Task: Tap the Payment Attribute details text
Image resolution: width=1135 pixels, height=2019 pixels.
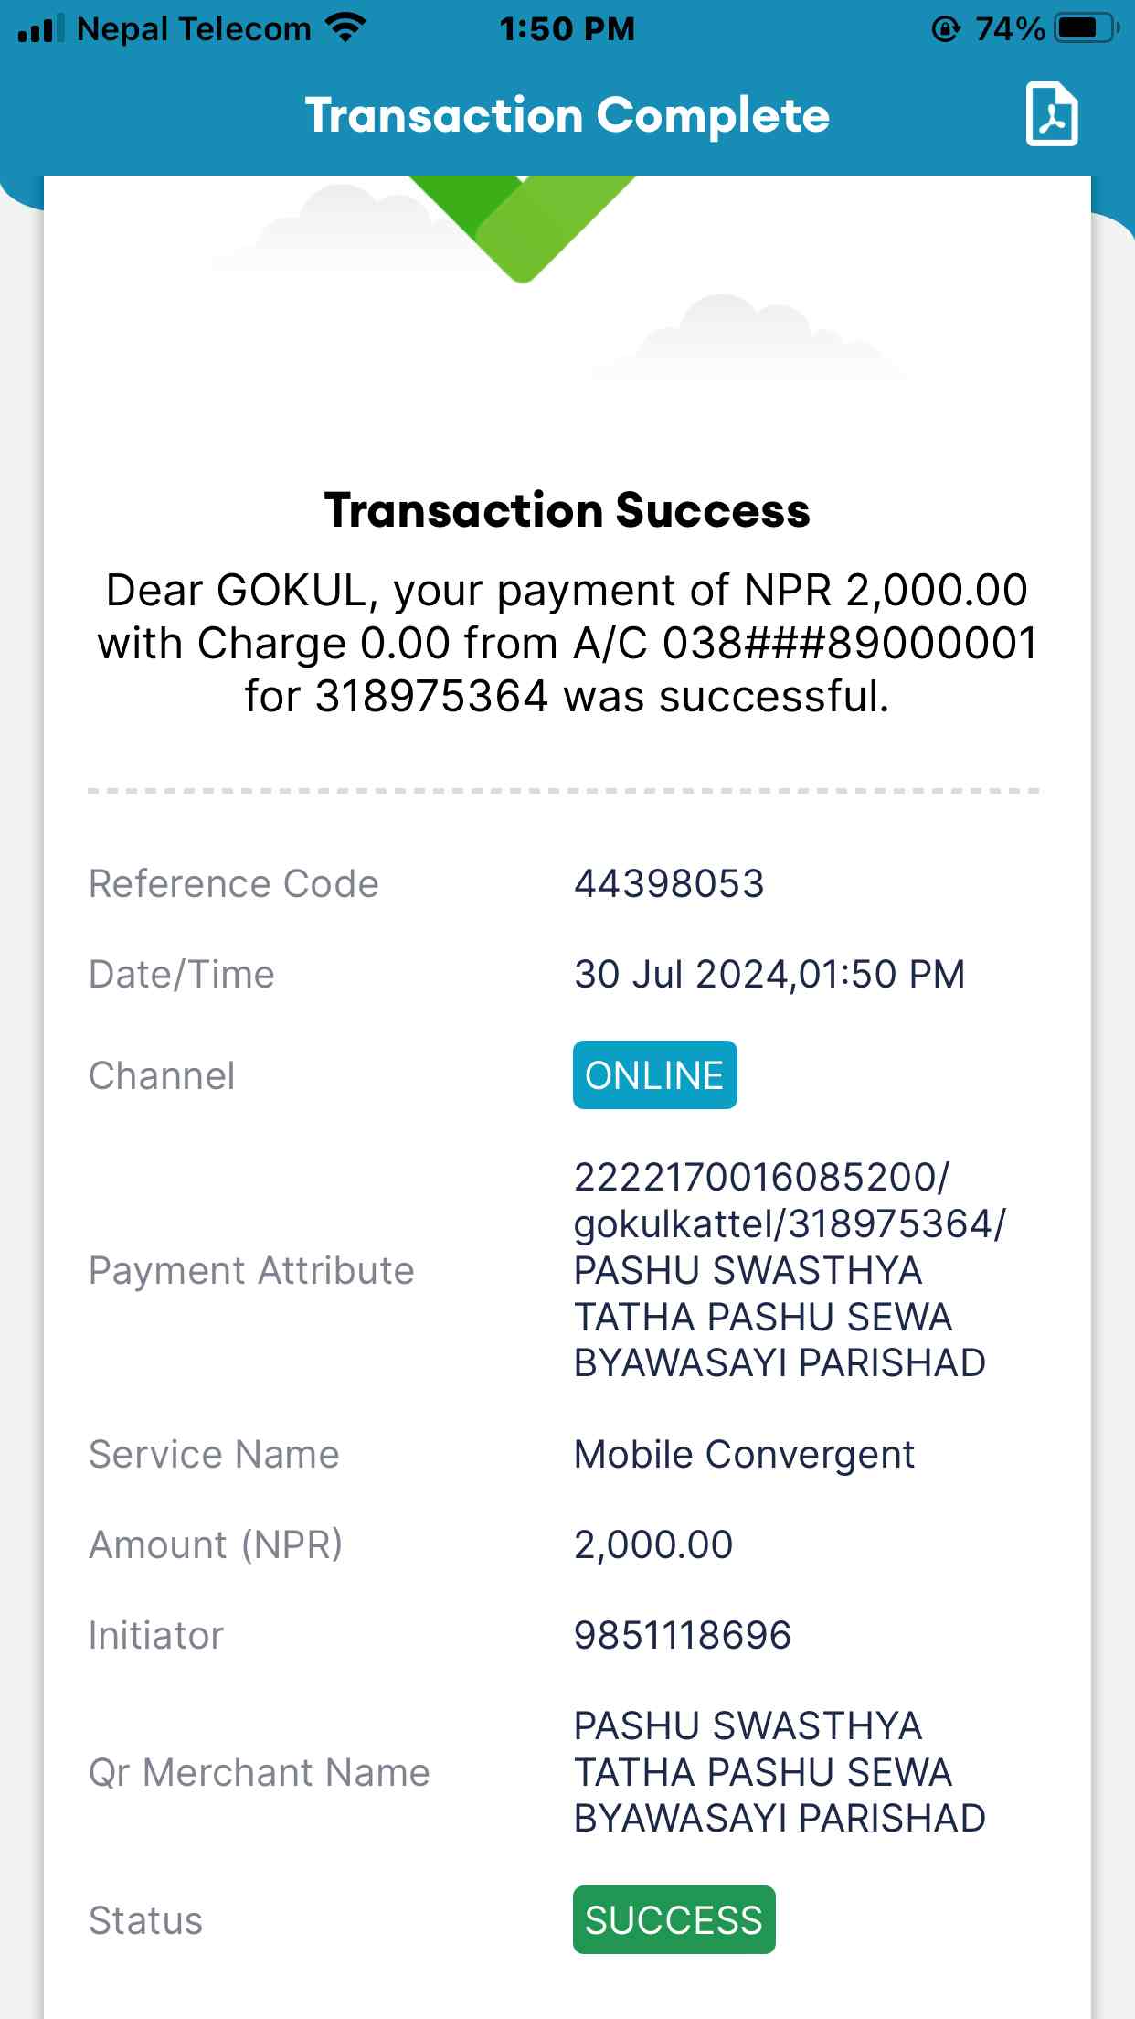Action: pos(790,1270)
